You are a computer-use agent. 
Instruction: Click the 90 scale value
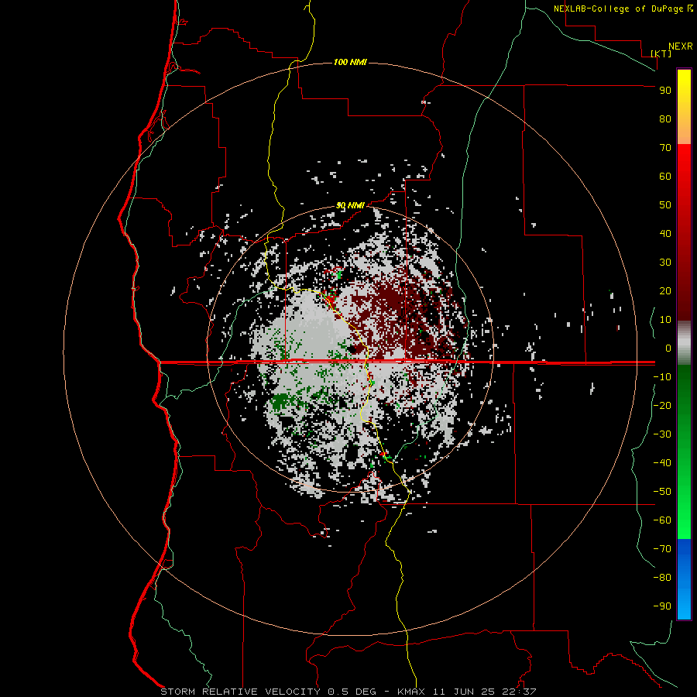[665, 91]
